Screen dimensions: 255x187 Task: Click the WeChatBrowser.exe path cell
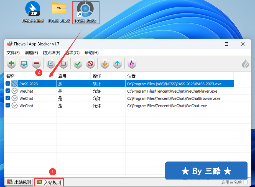pyautogui.click(x=180, y=98)
